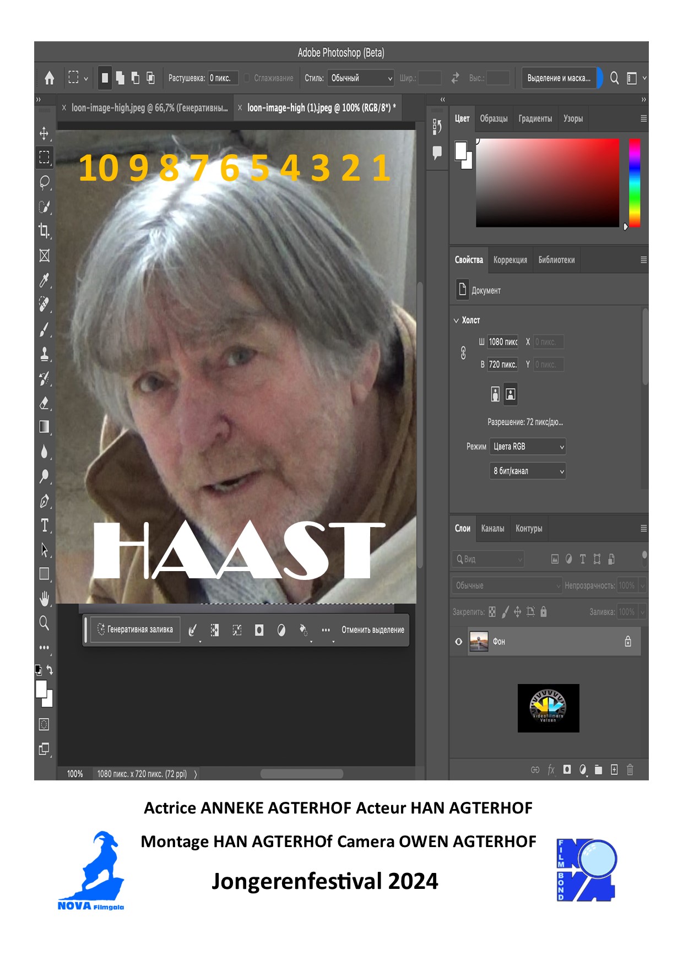Toggle lock icon on Фон layer

click(627, 642)
